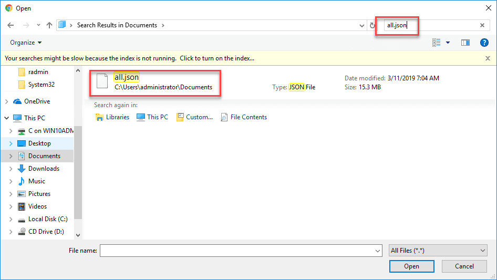The height and width of the screenshot is (280, 497).
Task: Search again in Custom locations
Action: pyautogui.click(x=194, y=117)
